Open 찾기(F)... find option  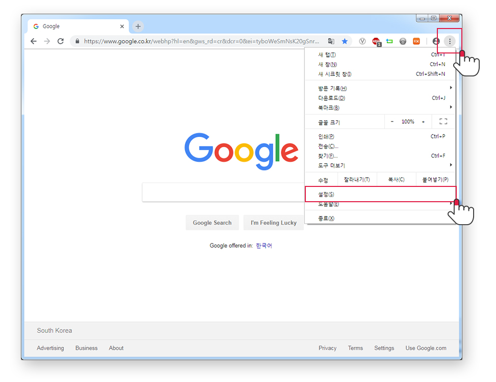(380, 156)
